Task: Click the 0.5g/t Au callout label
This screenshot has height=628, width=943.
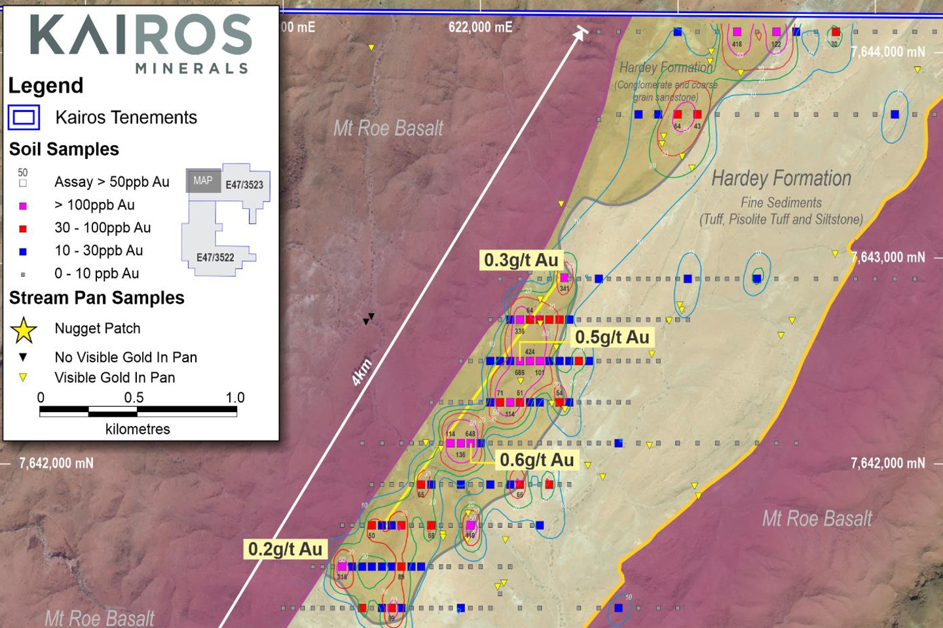Action: click(612, 337)
